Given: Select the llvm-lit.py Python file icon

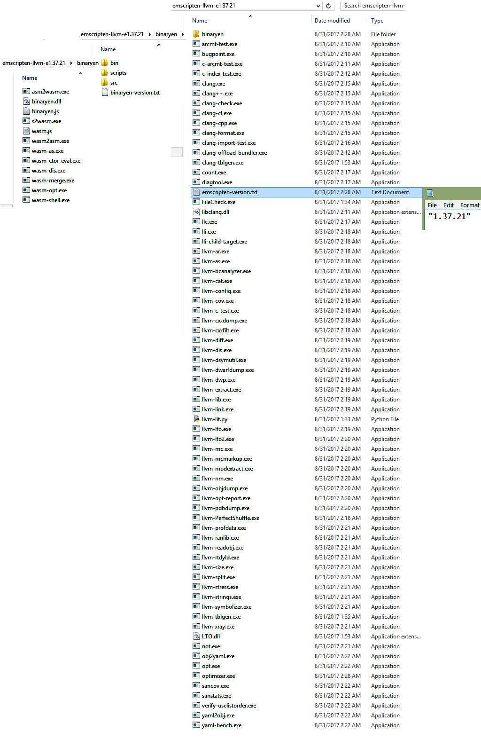Looking at the screenshot, I should click(x=196, y=419).
